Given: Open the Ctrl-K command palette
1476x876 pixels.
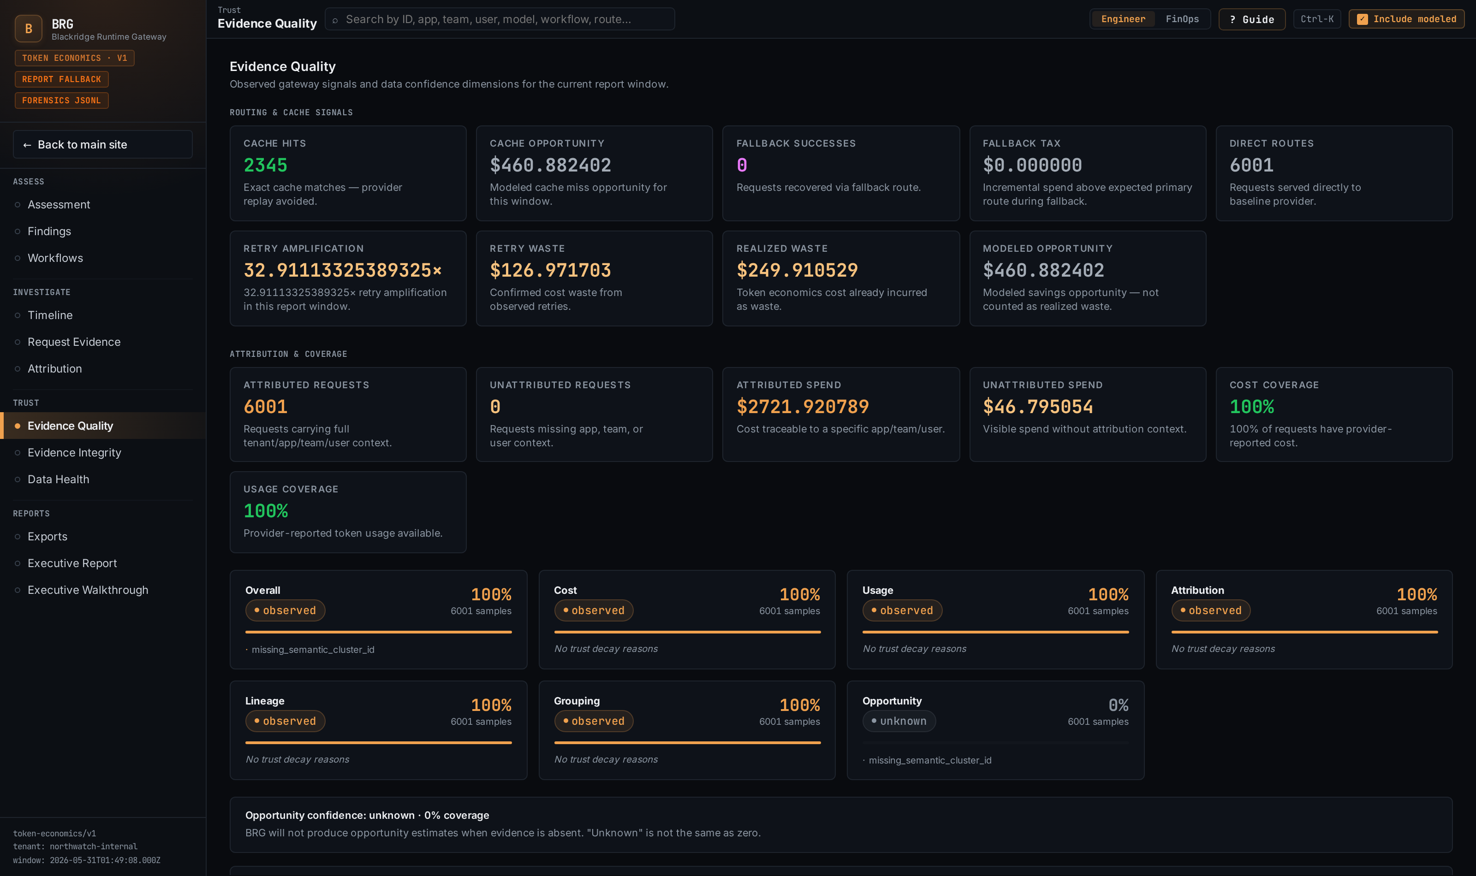Looking at the screenshot, I should pyautogui.click(x=1316, y=19).
